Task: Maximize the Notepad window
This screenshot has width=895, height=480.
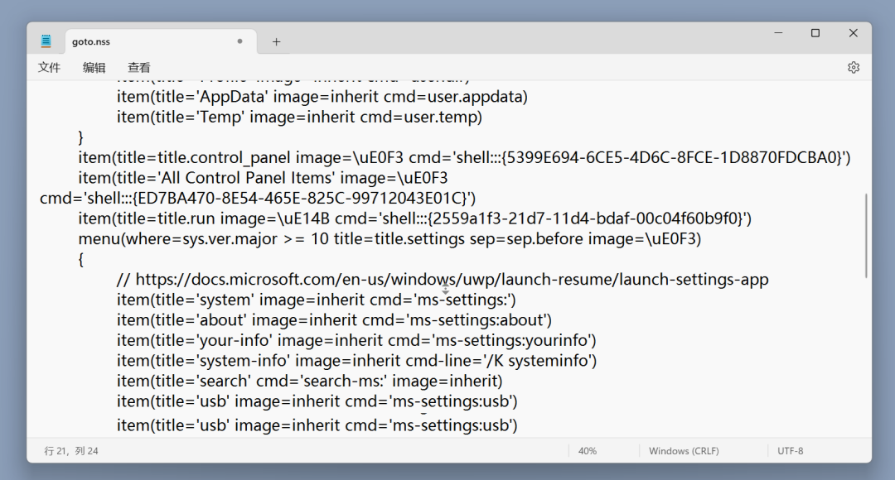Action: pyautogui.click(x=815, y=33)
